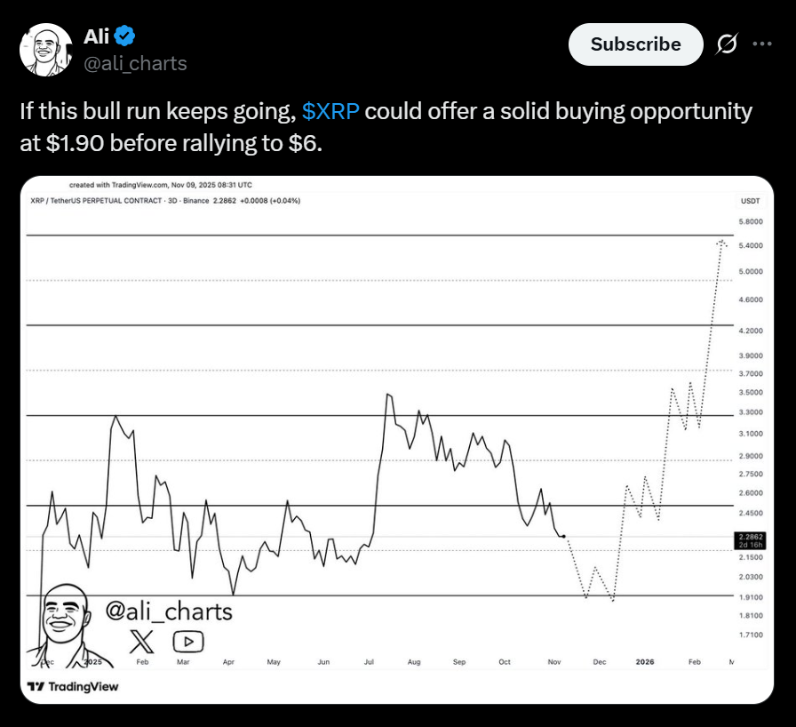Open the Grok actions icon
796x727 pixels.
pos(726,44)
